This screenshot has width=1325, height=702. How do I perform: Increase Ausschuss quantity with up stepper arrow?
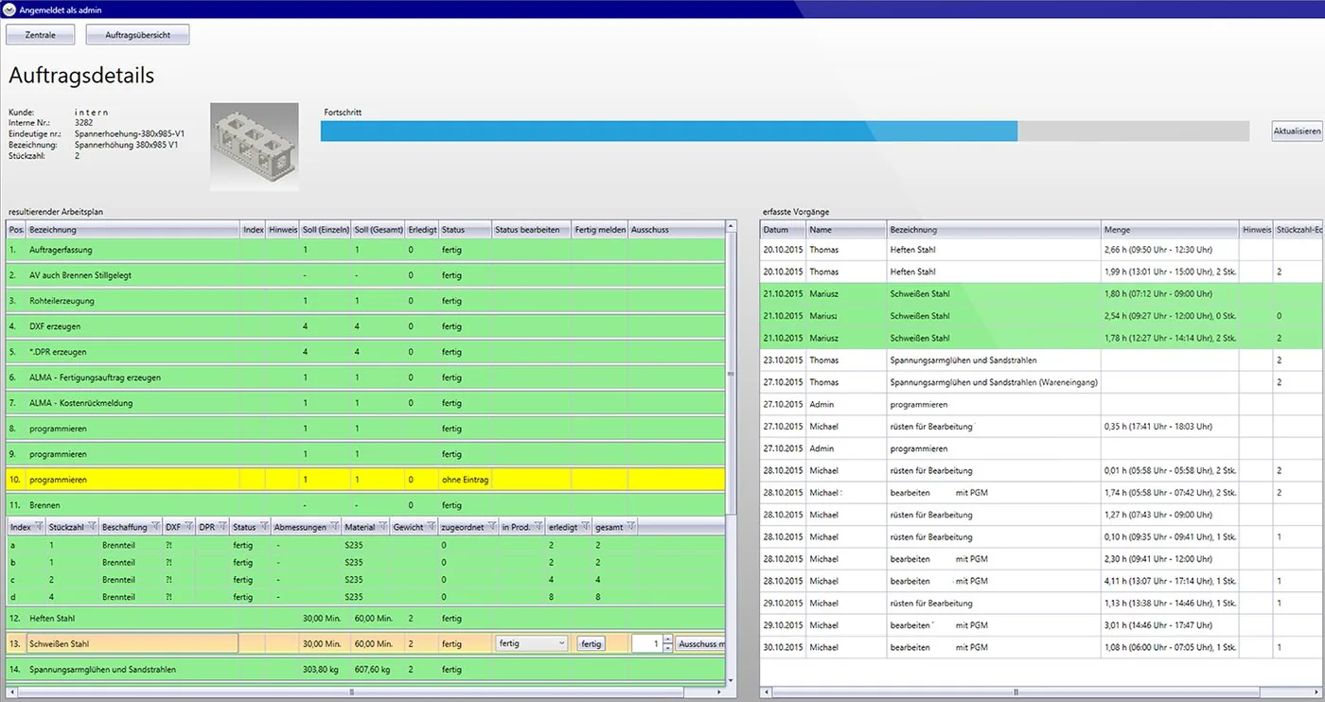pos(667,640)
